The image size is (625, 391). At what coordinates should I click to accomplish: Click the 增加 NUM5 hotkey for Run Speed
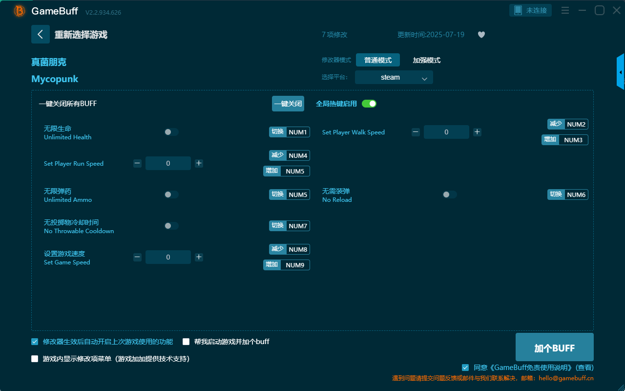click(287, 171)
